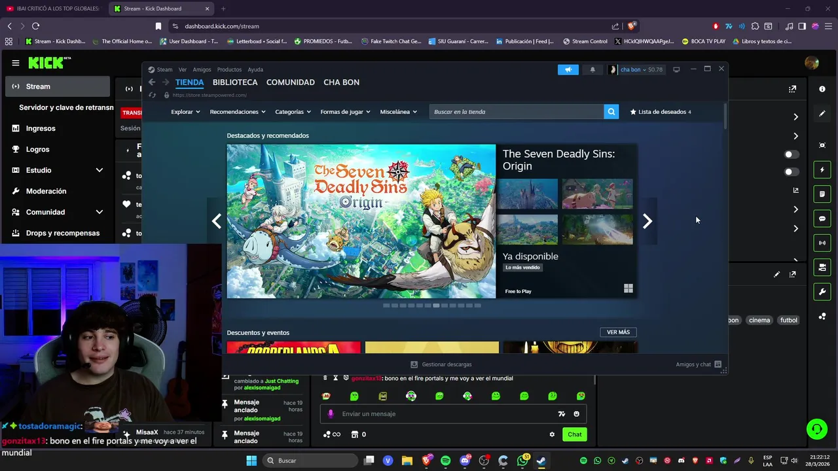Switch to the BIBLIOTECA tab in Steam
The image size is (838, 471).
point(235,82)
